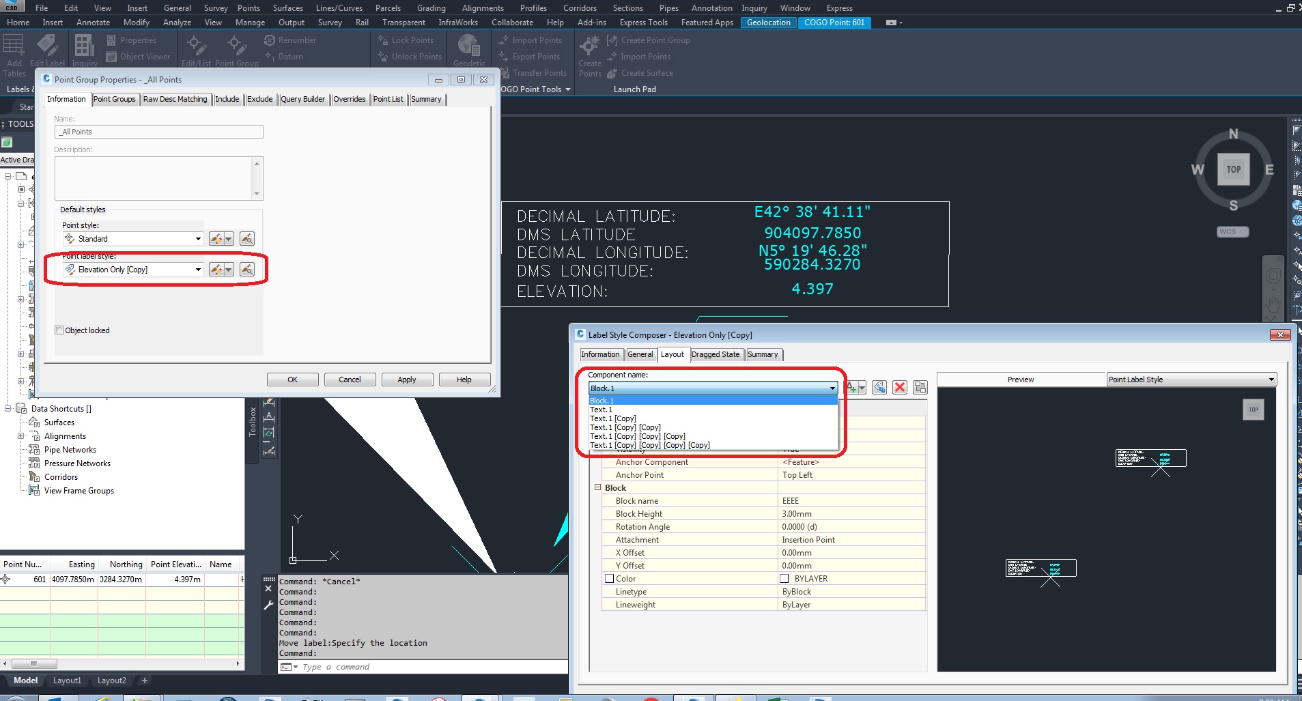This screenshot has height=701, width=1302.
Task: Click the component draw order icon
Action: click(920, 388)
